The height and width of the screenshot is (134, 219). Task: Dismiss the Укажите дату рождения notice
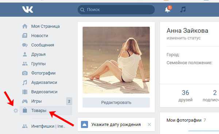coord(149,125)
